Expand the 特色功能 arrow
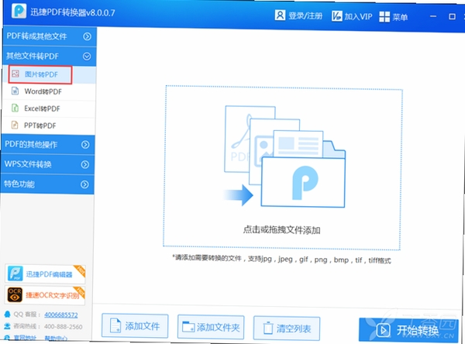465x344 pixels. click(84, 184)
